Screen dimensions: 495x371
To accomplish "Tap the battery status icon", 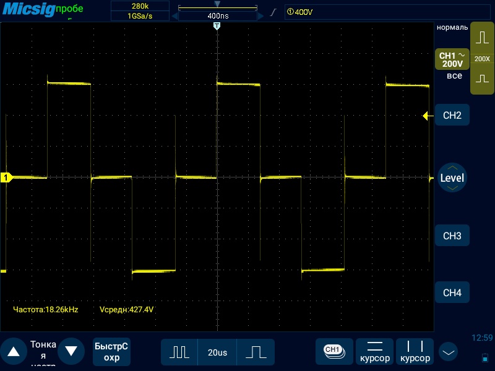I will [485, 358].
